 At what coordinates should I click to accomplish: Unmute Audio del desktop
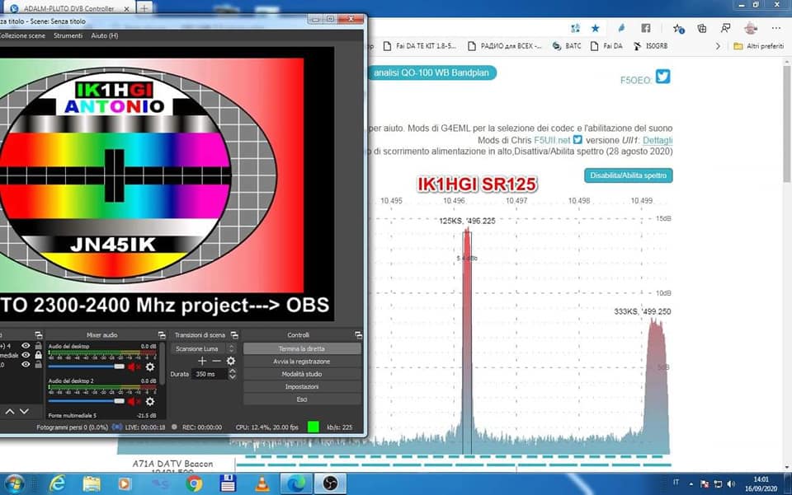coord(134,367)
